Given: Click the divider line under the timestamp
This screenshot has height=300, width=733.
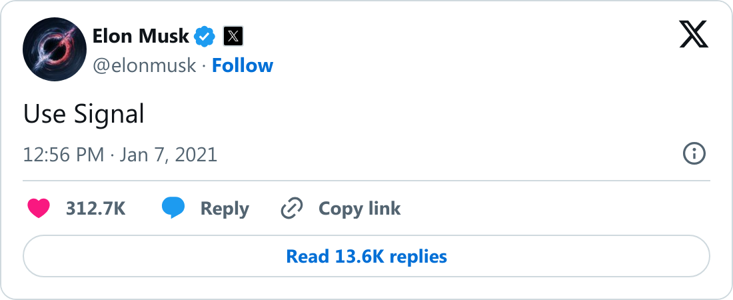Looking at the screenshot, I should coord(366,180).
